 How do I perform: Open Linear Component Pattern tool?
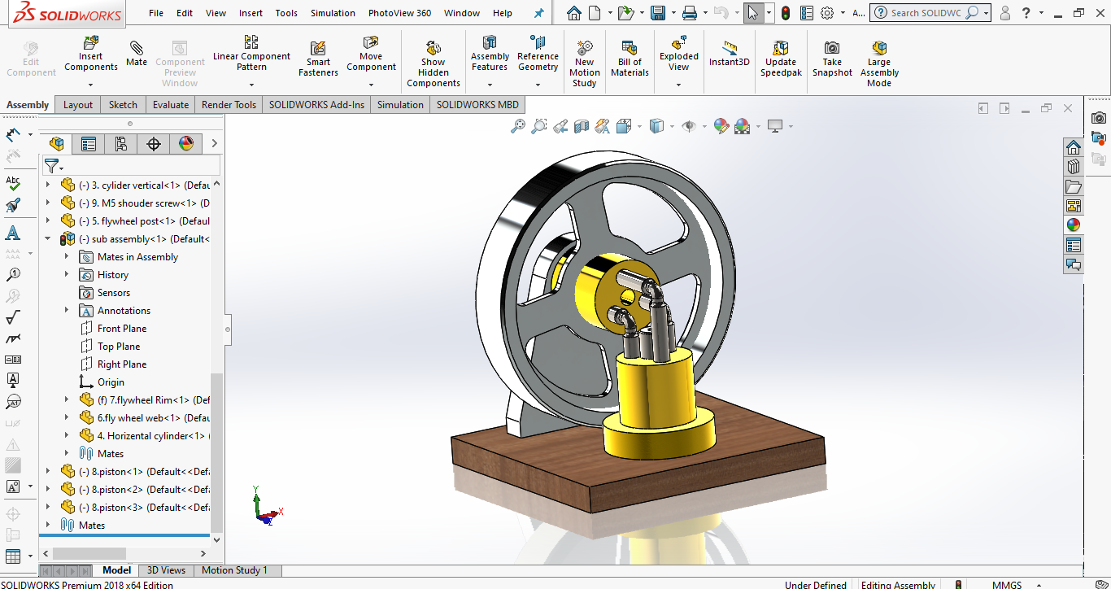click(251, 53)
